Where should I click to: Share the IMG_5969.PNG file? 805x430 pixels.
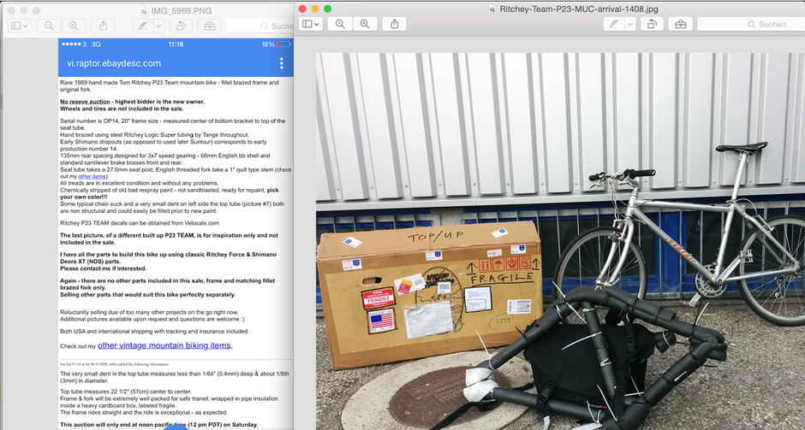[103, 26]
